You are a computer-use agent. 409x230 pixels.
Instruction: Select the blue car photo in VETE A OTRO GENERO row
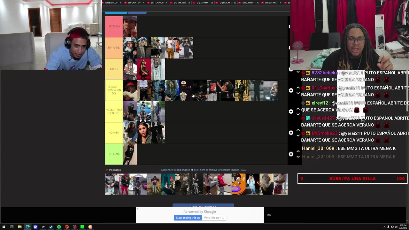point(144,111)
